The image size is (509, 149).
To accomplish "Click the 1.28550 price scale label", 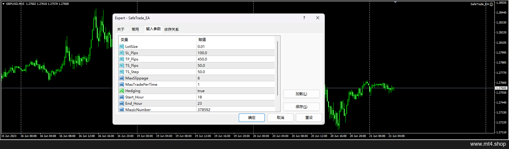I will pos(501,2).
